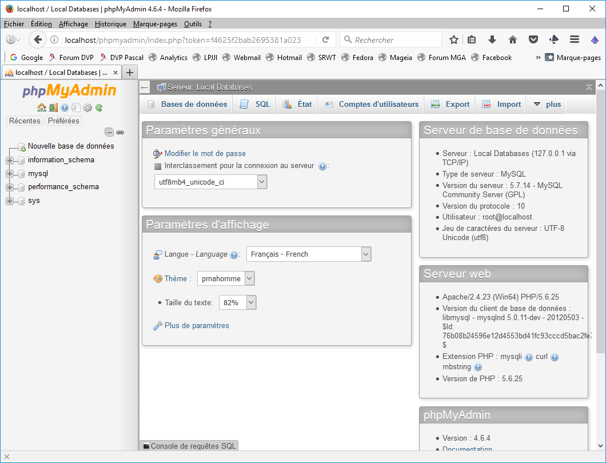Open phpMyAdmin documentation help icon
This screenshot has height=463, width=606.
click(65, 107)
